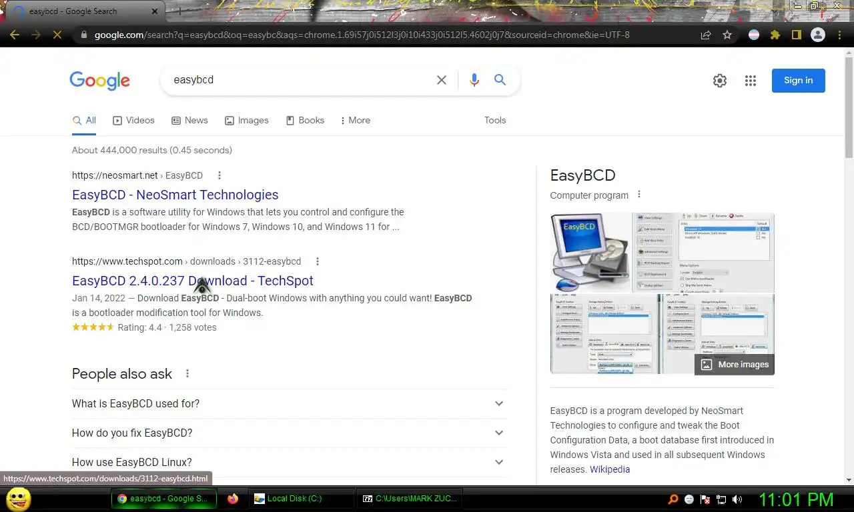This screenshot has height=512, width=854.
Task: Open options for the techspot.com result
Action: pos(318,261)
